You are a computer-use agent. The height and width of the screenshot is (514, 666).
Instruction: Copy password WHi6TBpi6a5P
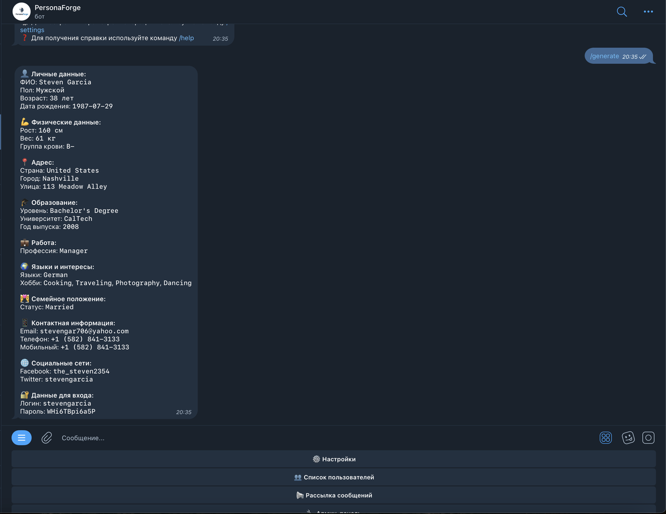pos(71,412)
